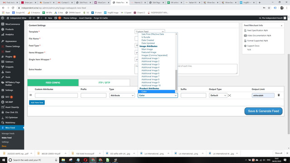Bookmark this page with the star icon

point(269,8)
